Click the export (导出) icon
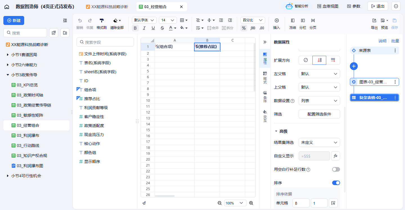Viewport: 405px width, 210px height. pyautogui.click(x=374, y=20)
